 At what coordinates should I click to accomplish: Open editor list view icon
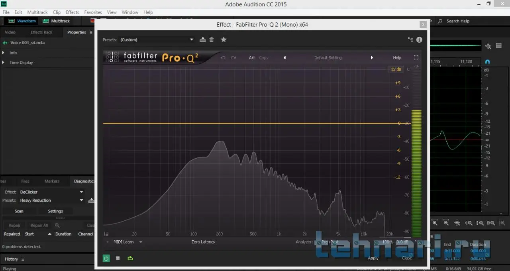coord(498,46)
